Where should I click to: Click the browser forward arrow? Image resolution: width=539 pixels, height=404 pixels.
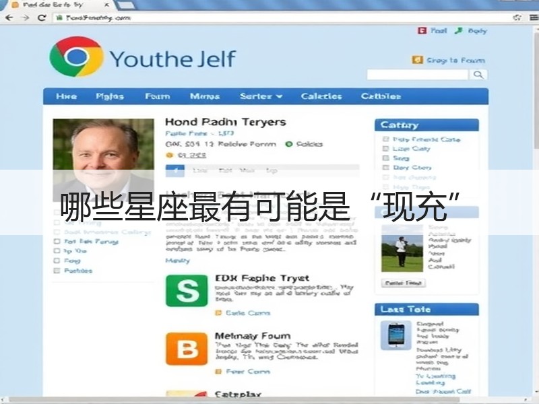coord(26,18)
